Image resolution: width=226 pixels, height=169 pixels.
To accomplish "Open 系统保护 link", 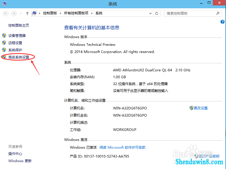I will (x=15, y=50).
